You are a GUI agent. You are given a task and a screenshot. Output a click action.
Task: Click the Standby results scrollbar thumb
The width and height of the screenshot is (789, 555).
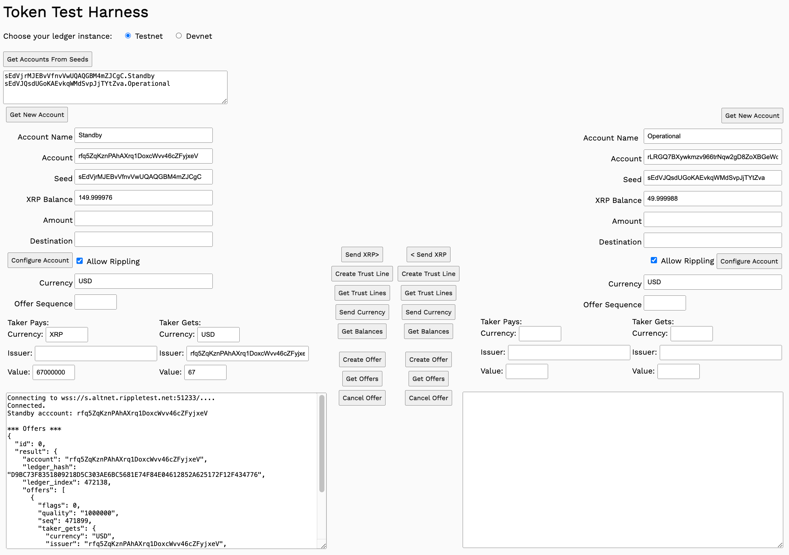(x=322, y=444)
